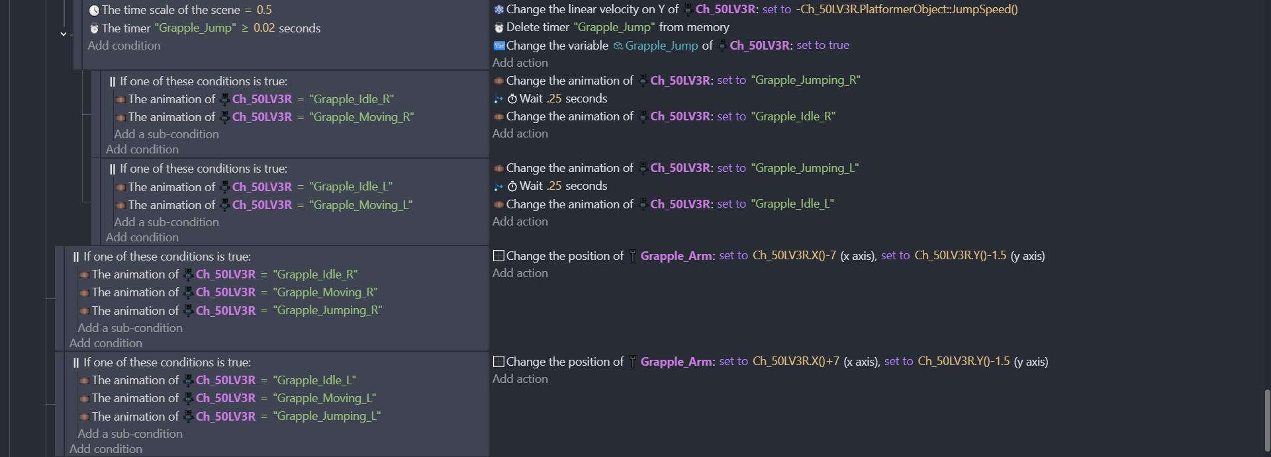The width and height of the screenshot is (1271, 457).
Task: Collapse the event using the left chevron arrow
Action: 64,34
